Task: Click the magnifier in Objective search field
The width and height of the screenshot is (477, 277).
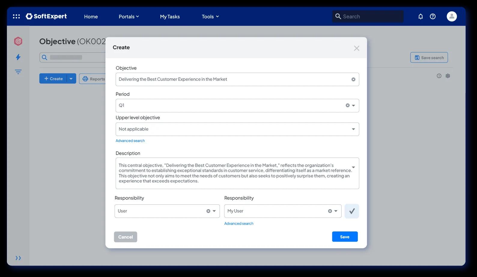Action: click(44, 57)
